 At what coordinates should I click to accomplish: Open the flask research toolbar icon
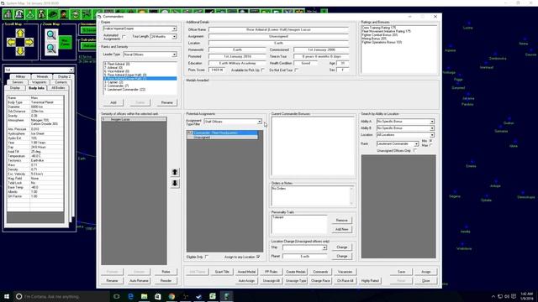[30, 14]
